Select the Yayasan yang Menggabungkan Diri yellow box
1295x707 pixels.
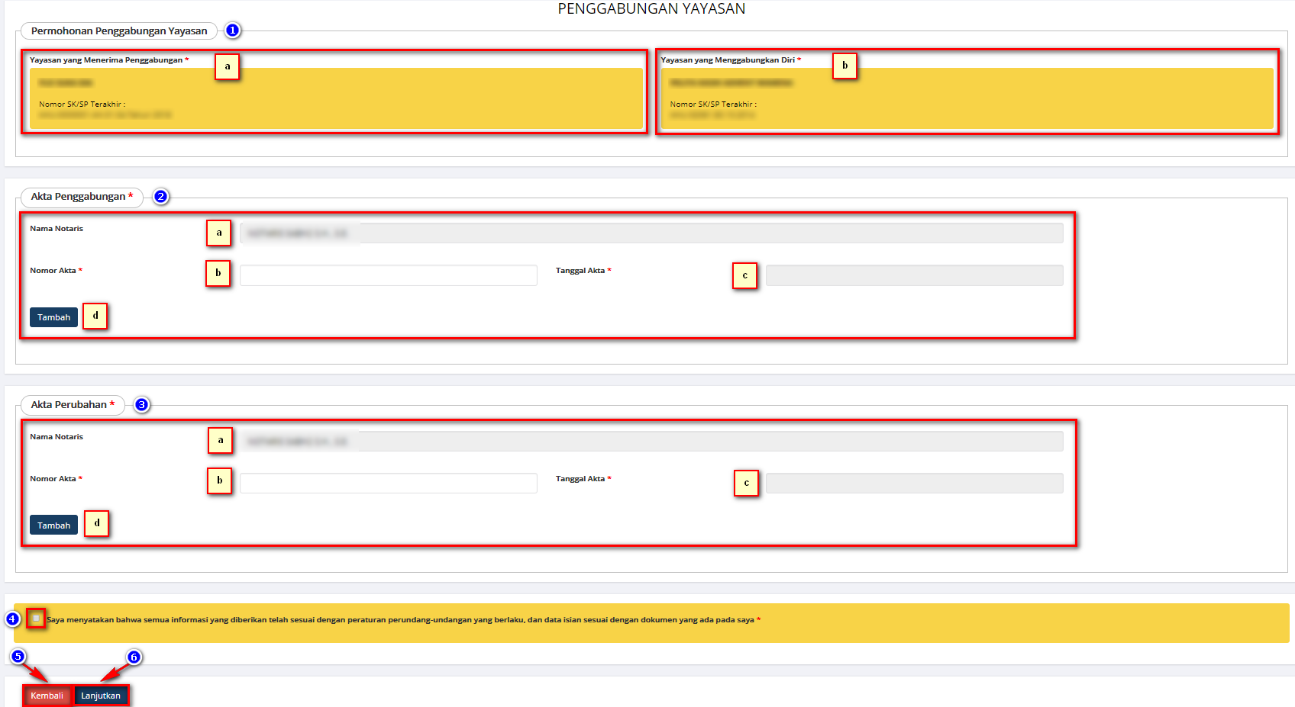coord(967,98)
